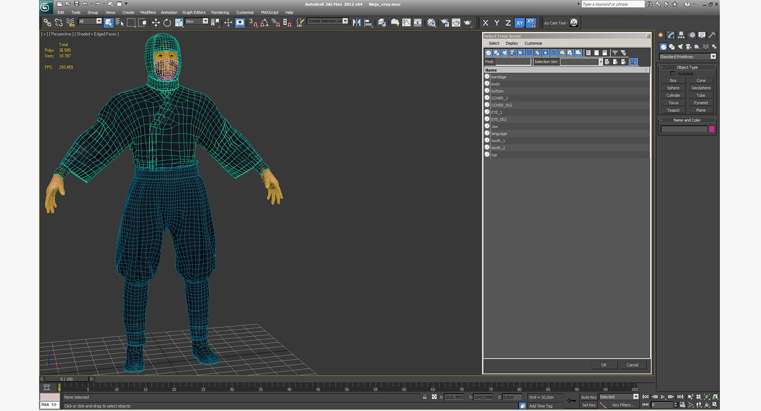Select the Select and Link tool
Viewport: 761px width, 411px height.
point(47,23)
